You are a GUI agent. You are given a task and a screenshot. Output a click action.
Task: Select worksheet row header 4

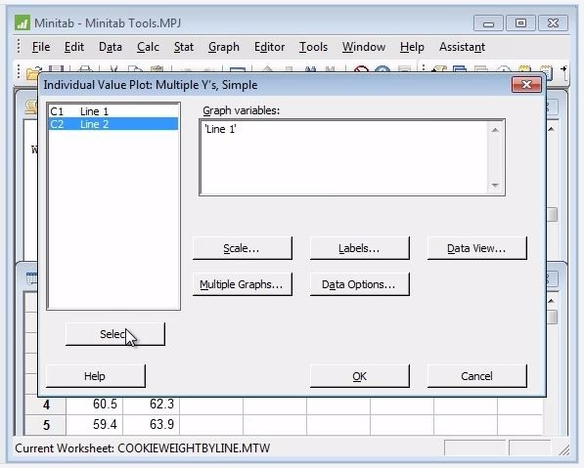click(45, 404)
